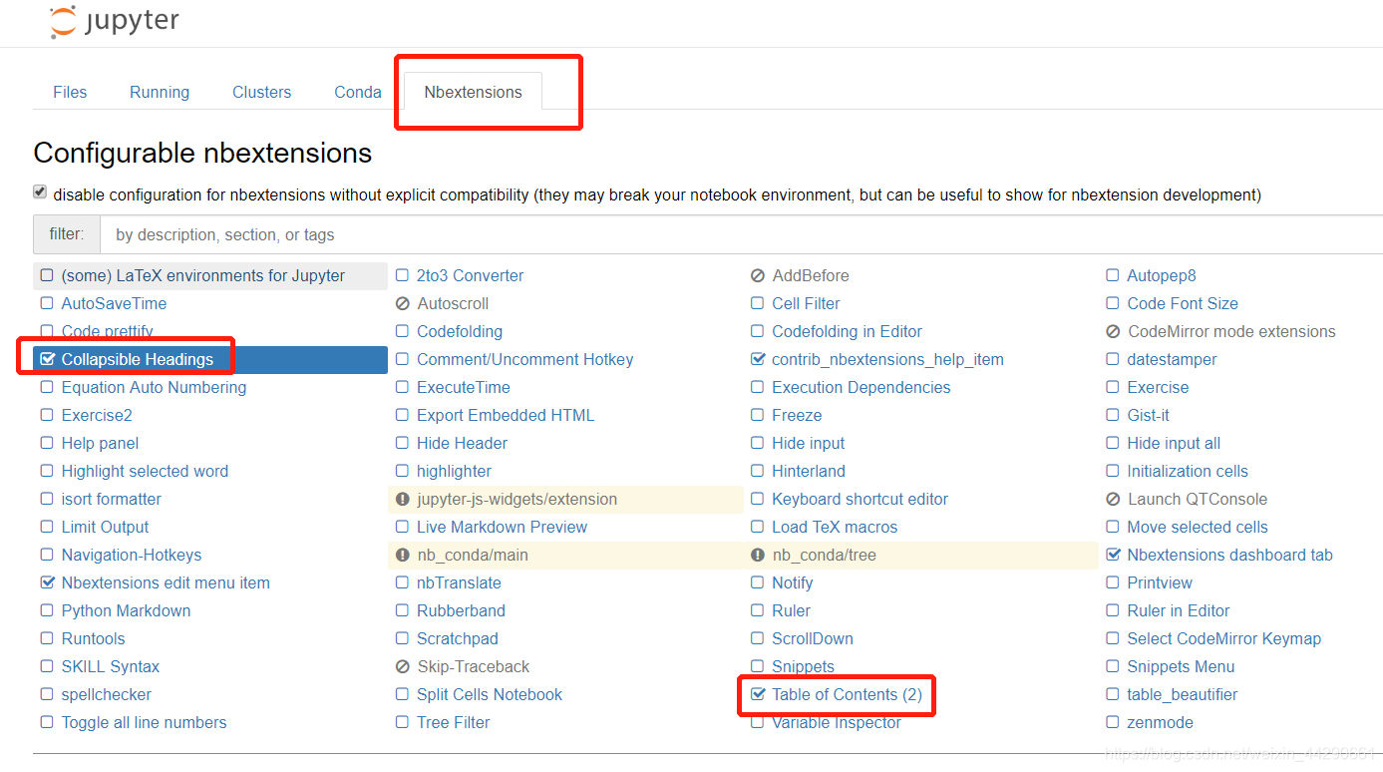Open the ExecuteTime extension entry
Viewport: 1383px width, 772px height.
463,387
